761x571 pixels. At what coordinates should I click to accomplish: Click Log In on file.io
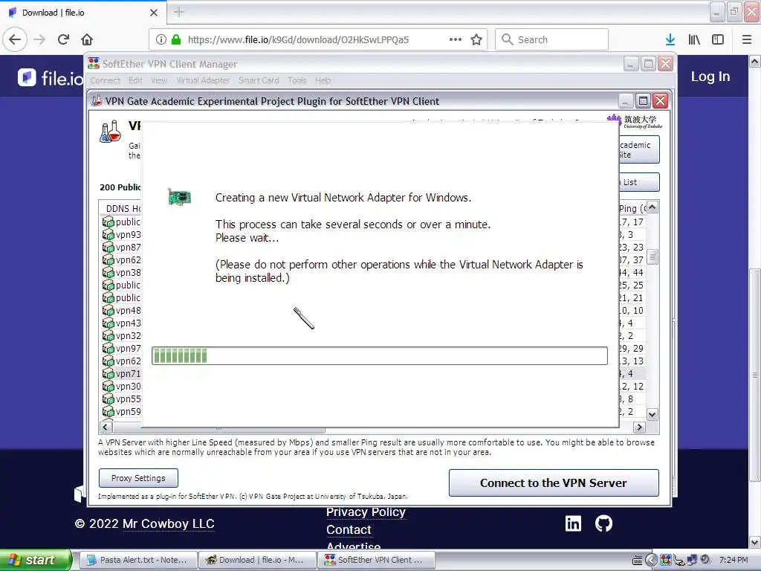point(710,77)
